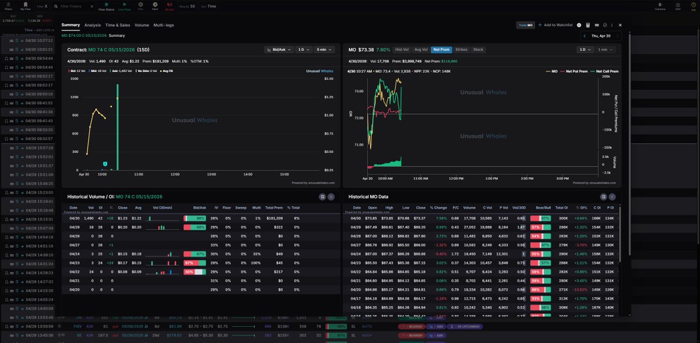This screenshot has width=700, height=343.
Task: Open the three-dot more options menu
Action: pos(612,25)
